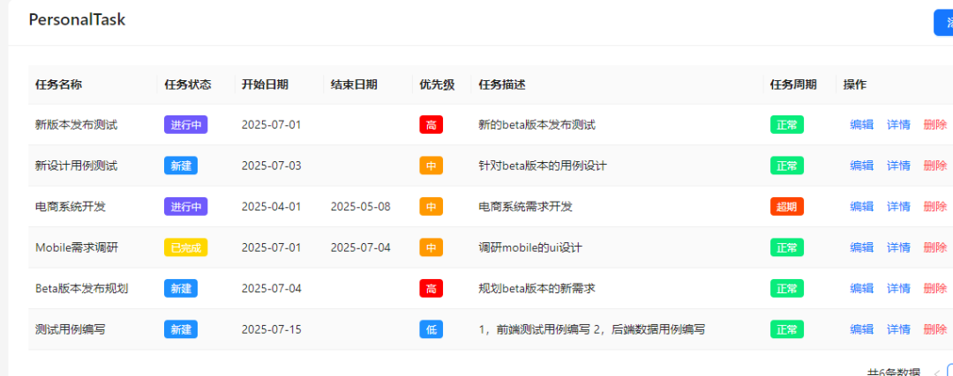Click 进行中 status tag of 电商系统开发
Image resolution: width=953 pixels, height=376 pixels.
186,207
